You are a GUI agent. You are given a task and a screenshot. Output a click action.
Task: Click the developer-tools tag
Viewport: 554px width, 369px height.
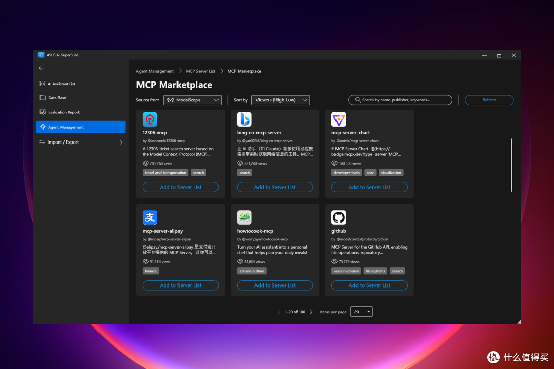pyautogui.click(x=347, y=173)
